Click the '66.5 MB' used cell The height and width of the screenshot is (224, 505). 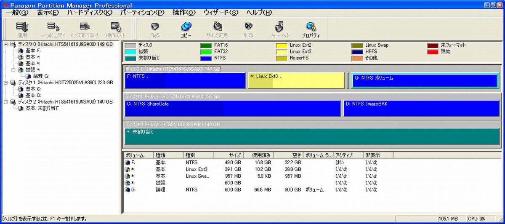click(x=262, y=190)
